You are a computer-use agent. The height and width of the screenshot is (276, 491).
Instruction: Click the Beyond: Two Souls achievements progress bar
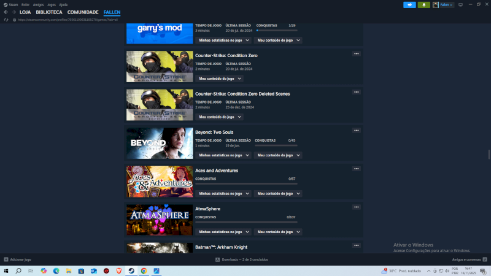coord(275,145)
